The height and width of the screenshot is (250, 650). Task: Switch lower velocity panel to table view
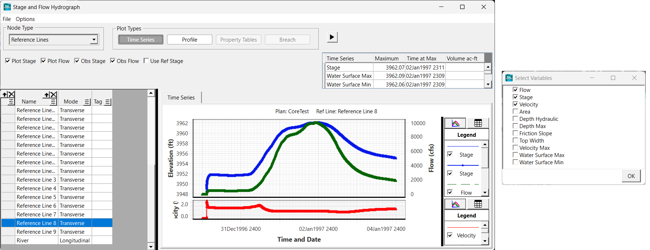(478, 204)
